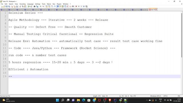Click the Zoom In toolbar icon
The image size is (183, 103).
pyautogui.click(x=40, y=6)
